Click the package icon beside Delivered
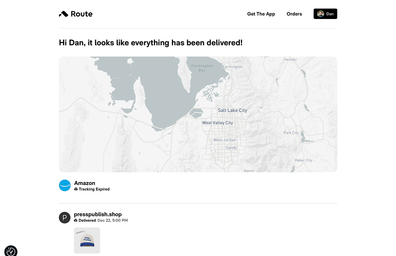 pyautogui.click(x=76, y=220)
